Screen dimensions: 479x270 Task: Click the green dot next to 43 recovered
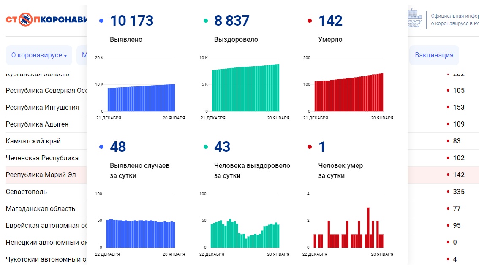click(206, 147)
